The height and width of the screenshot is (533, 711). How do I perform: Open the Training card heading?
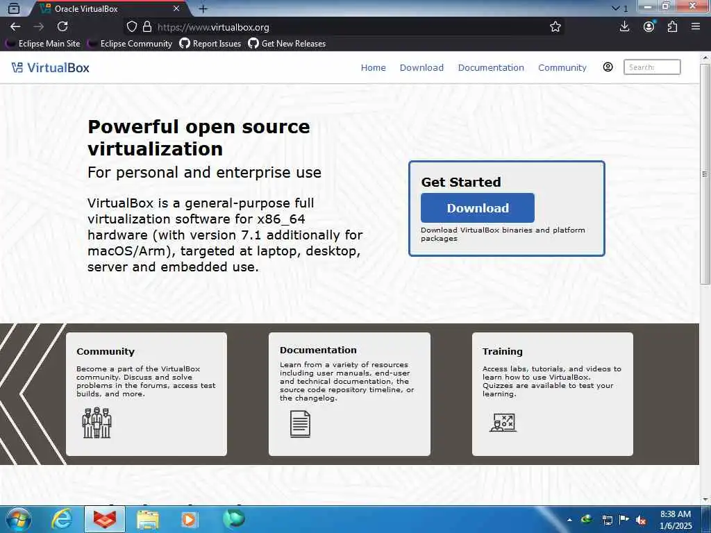coord(503,351)
